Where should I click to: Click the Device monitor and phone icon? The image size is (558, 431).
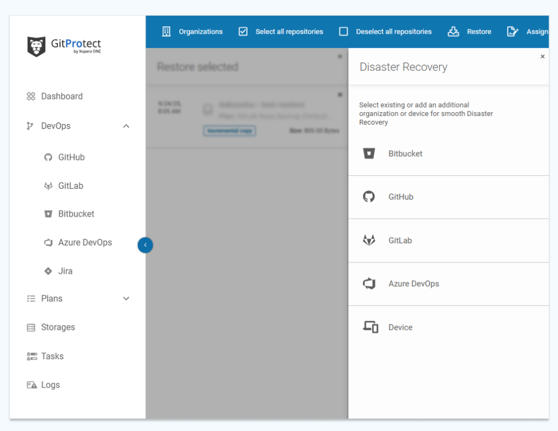[371, 327]
